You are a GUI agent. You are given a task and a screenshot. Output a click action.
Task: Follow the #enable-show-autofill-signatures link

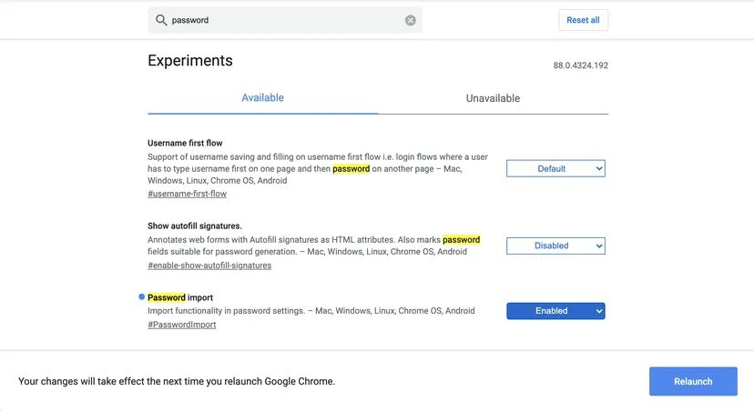click(209, 266)
